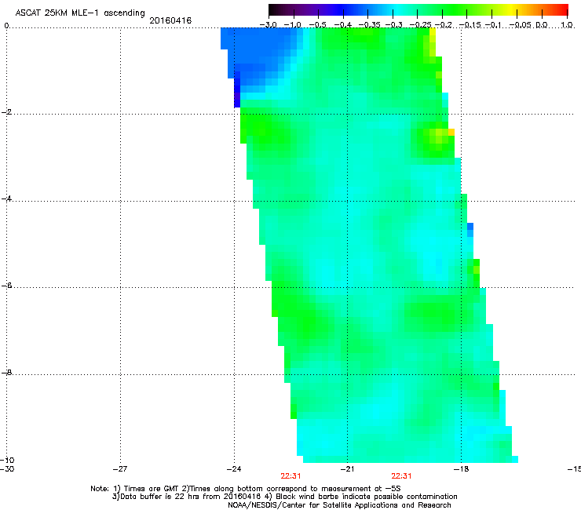Click the latitude axis label "-4"

tap(6, 199)
